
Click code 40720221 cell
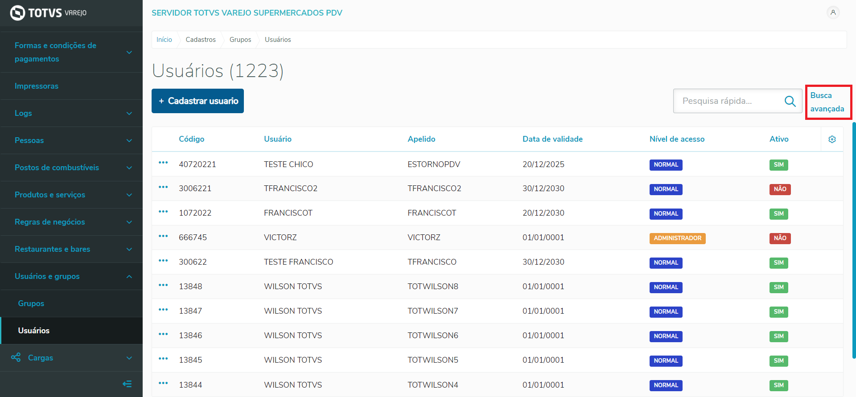198,164
